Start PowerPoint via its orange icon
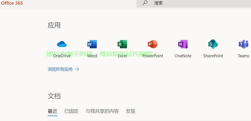251x121 pixels. coord(153,44)
